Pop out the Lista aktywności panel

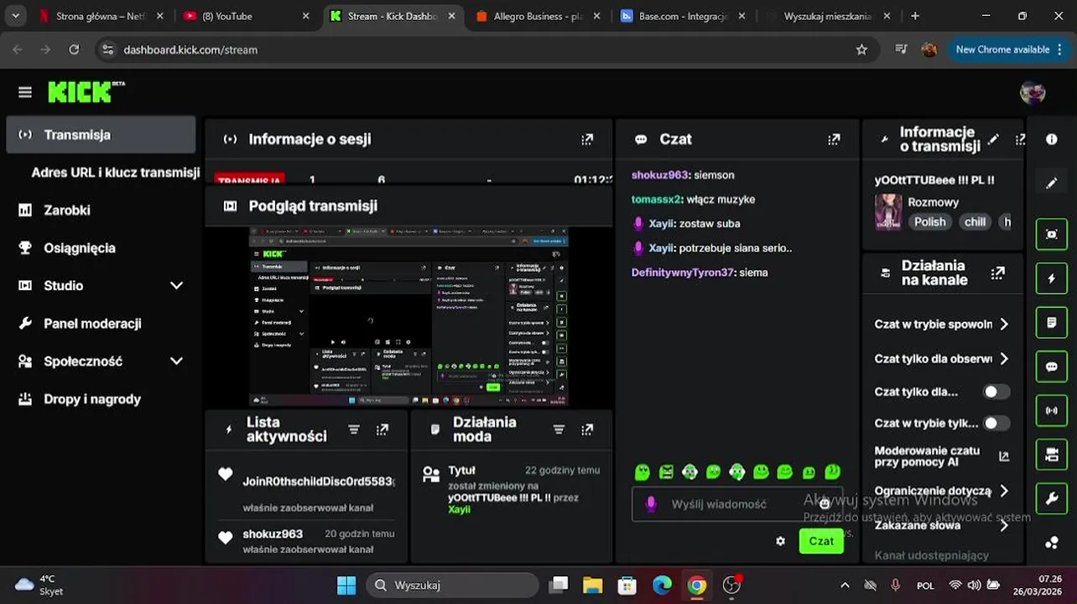[382, 430]
